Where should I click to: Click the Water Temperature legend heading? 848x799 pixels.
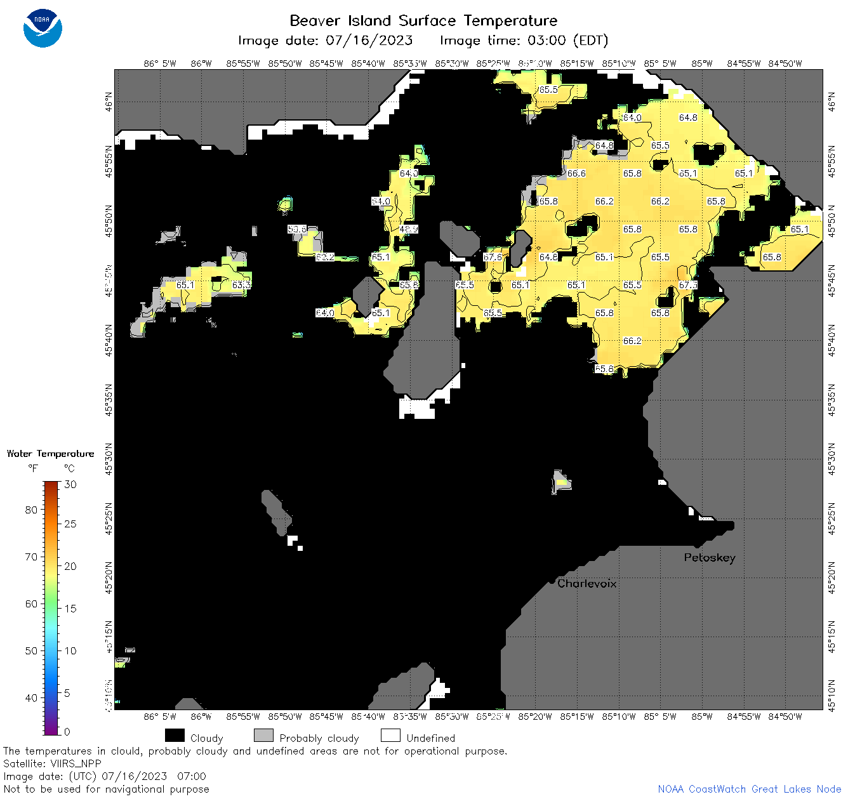point(51,454)
